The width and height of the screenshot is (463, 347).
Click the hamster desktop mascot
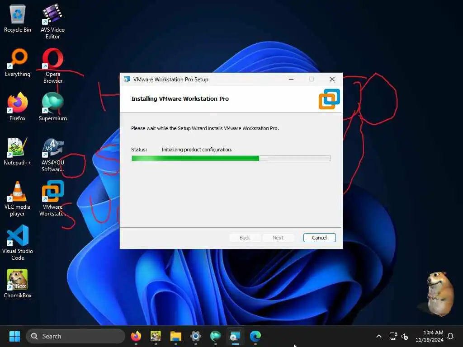[x=440, y=294]
